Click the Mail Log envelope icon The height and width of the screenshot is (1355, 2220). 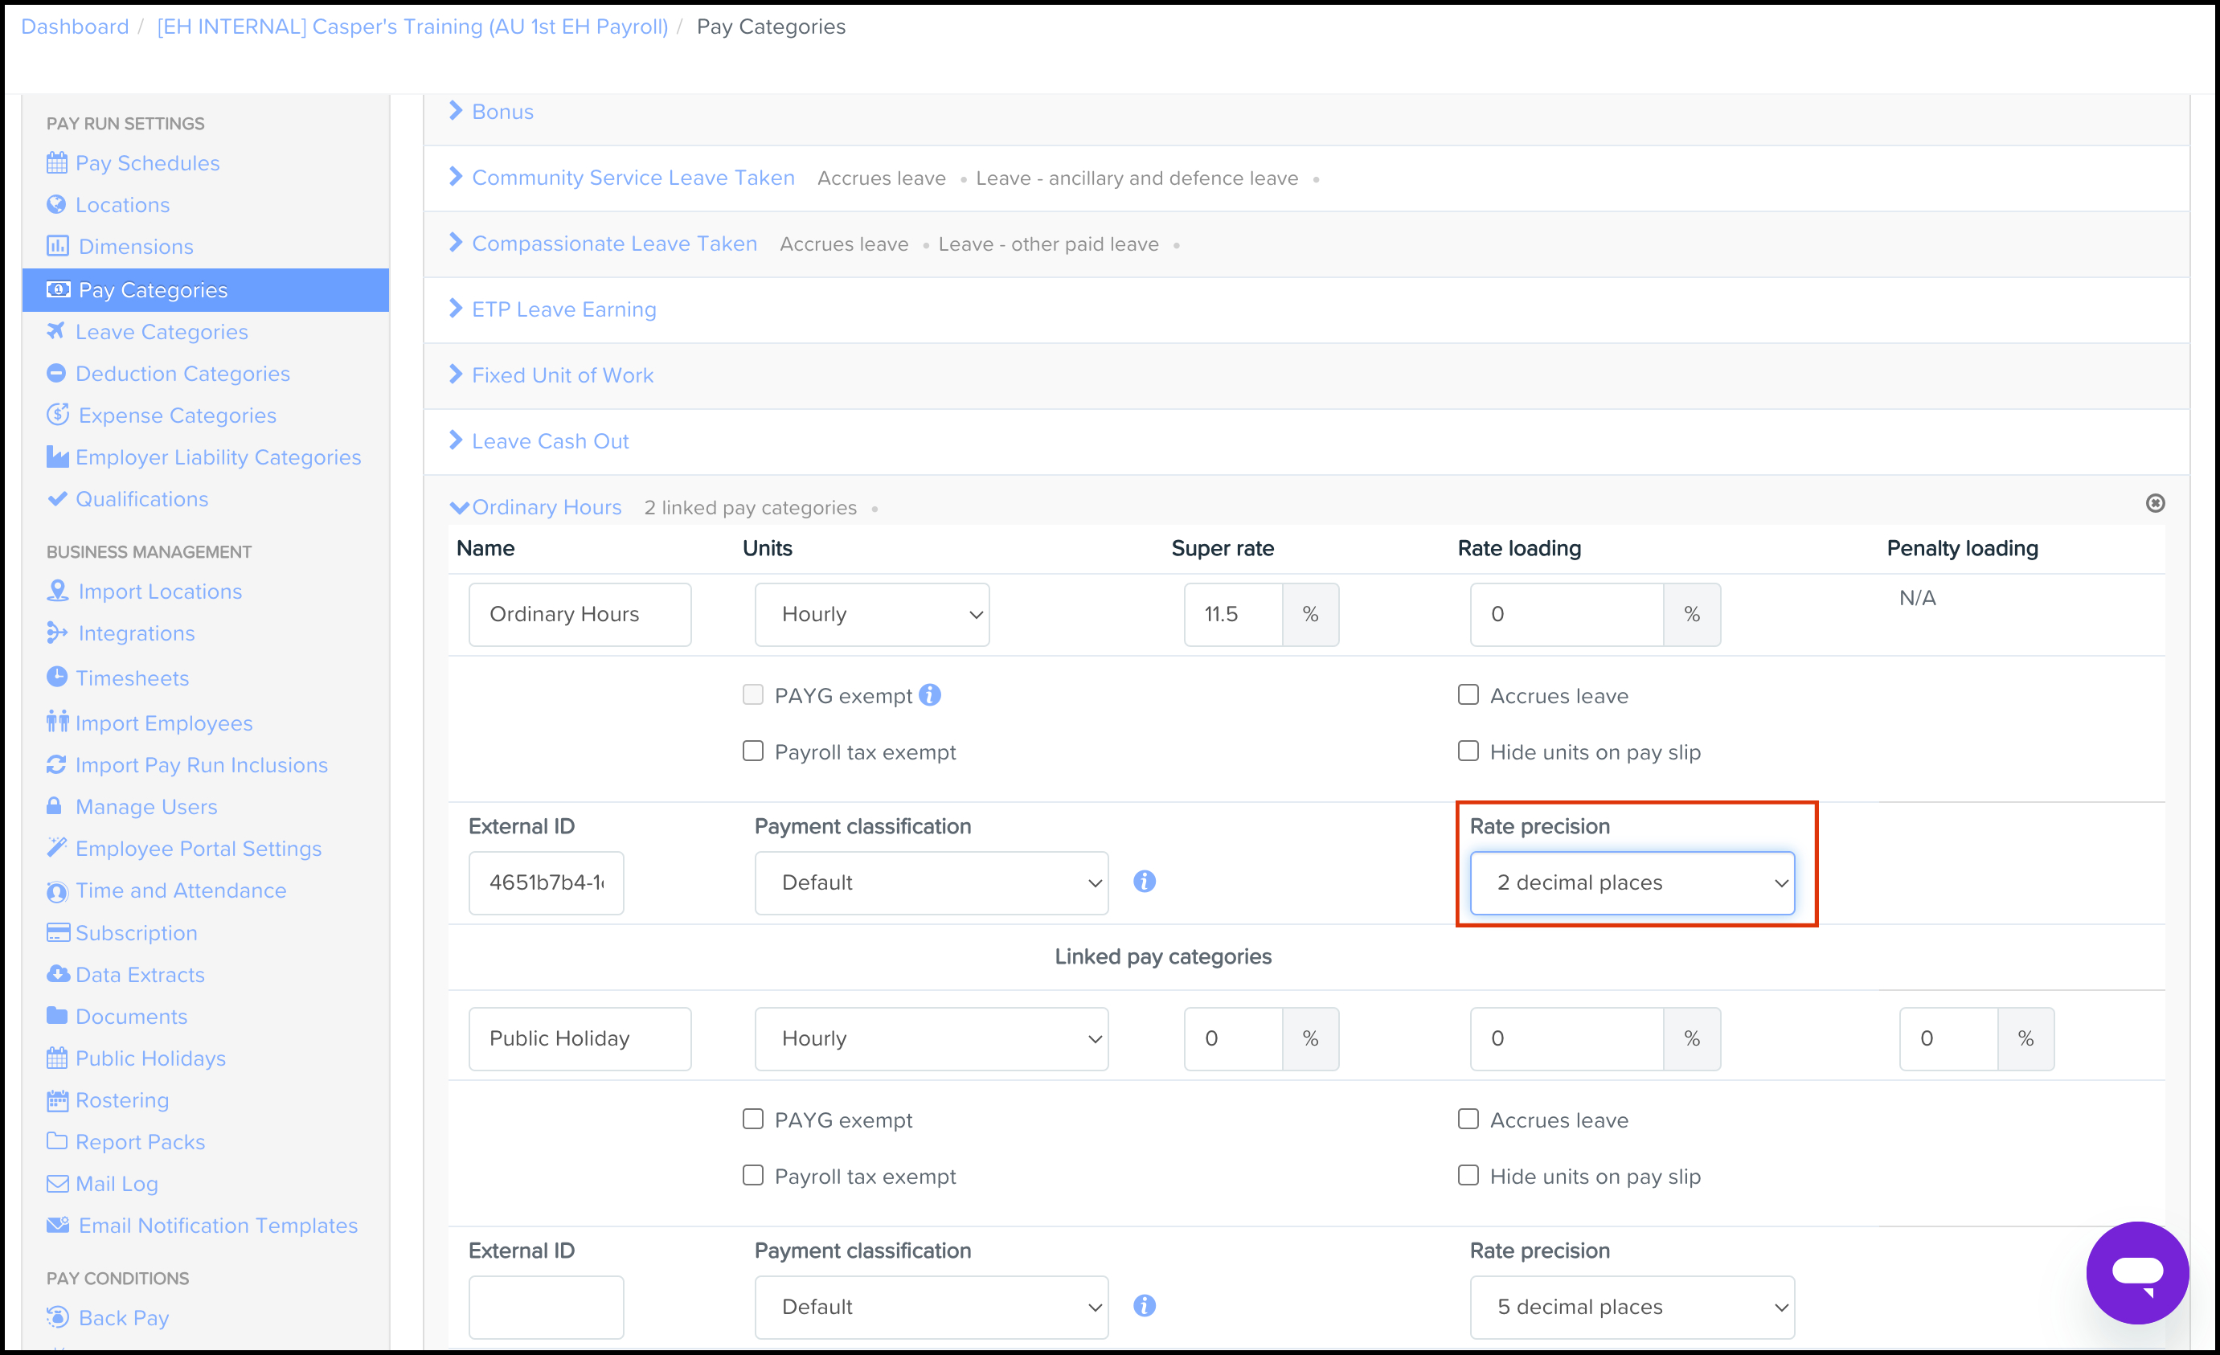pyautogui.click(x=57, y=1183)
